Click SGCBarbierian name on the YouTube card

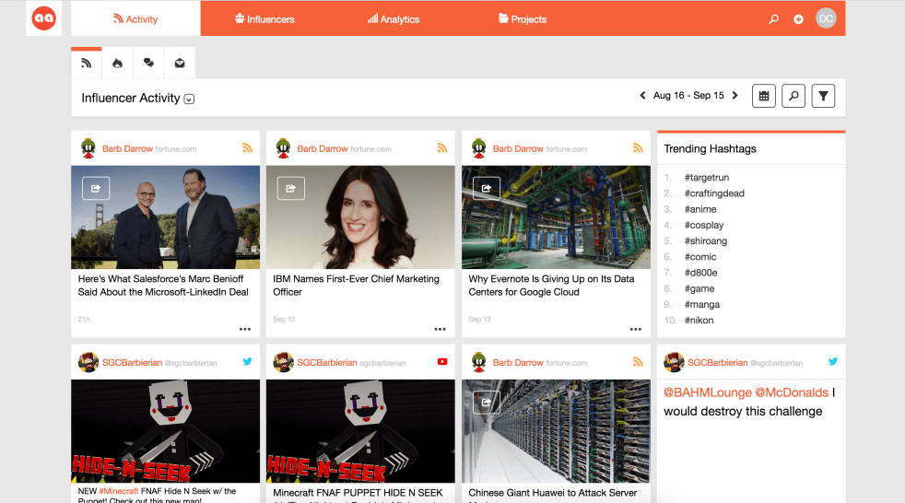(x=327, y=363)
